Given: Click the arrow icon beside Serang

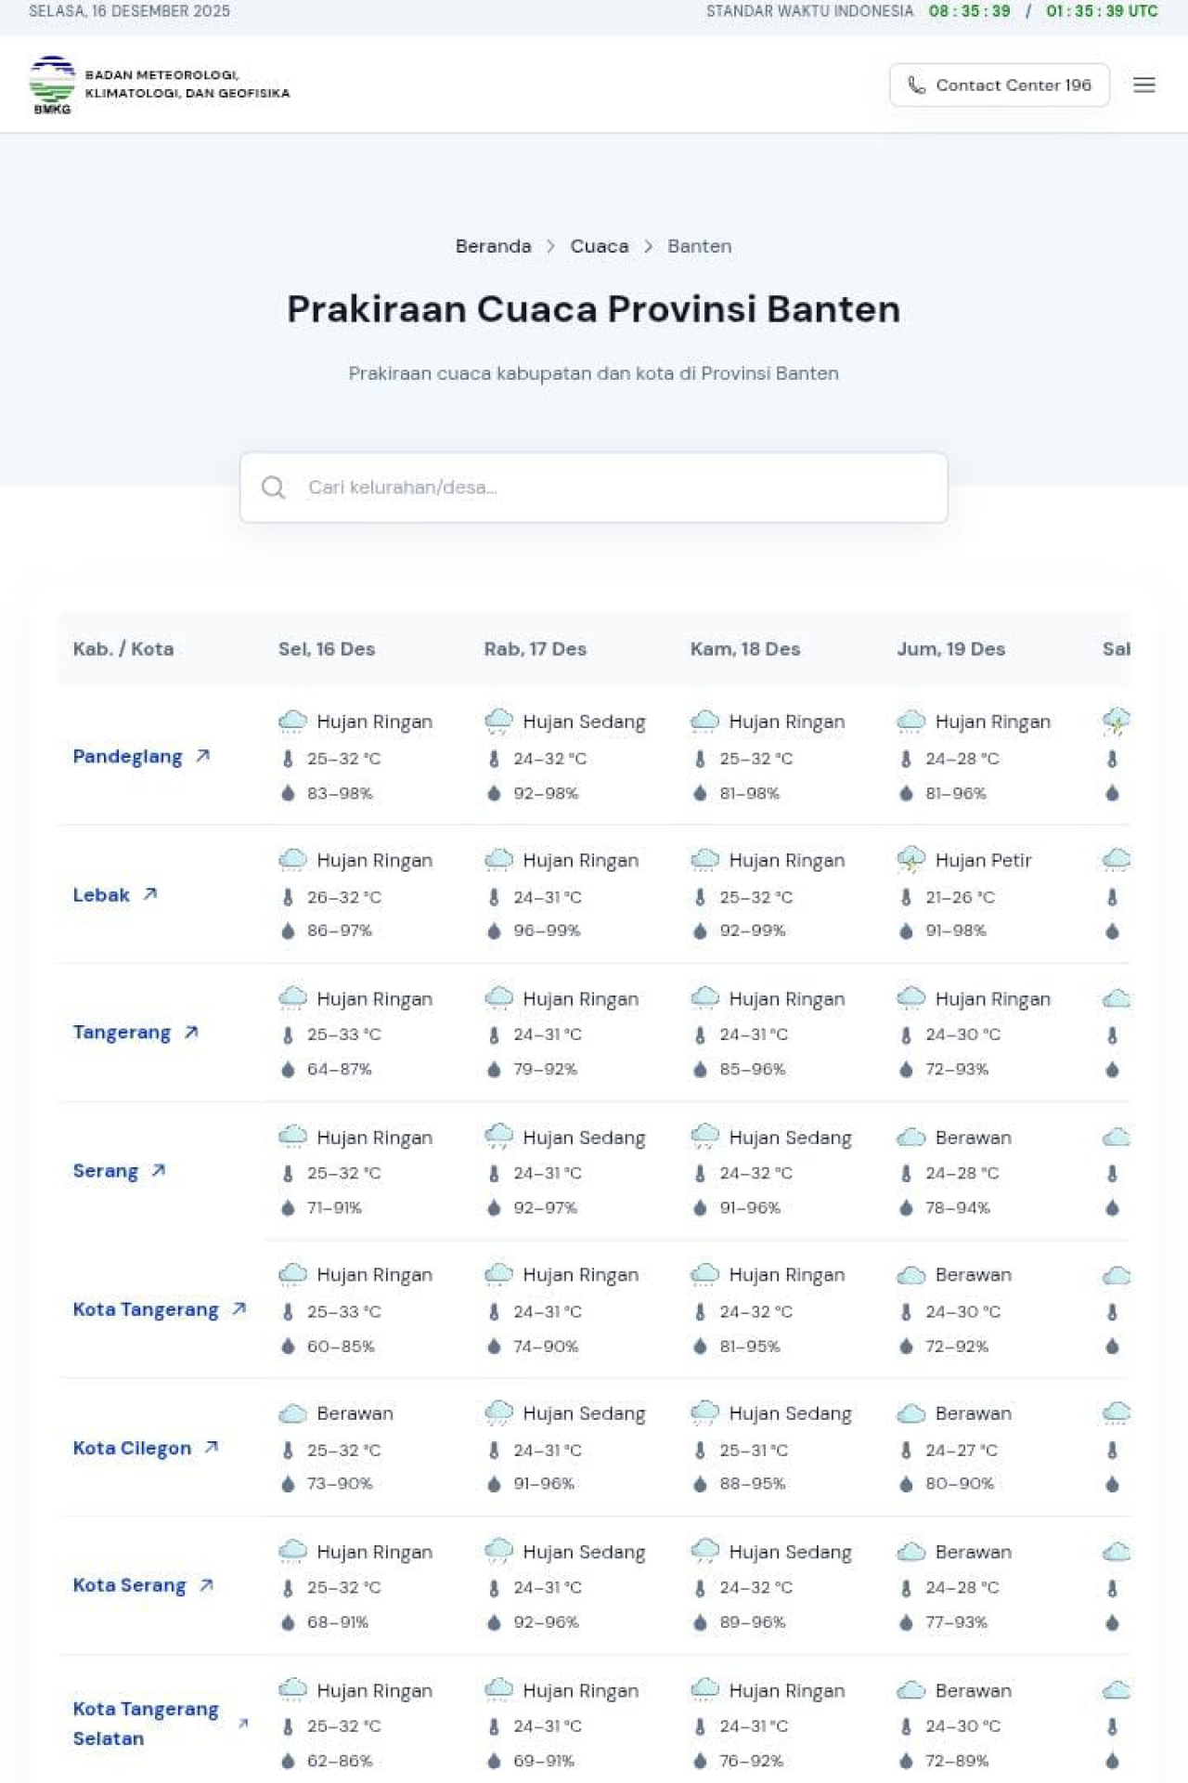Looking at the screenshot, I should pyautogui.click(x=159, y=1171).
